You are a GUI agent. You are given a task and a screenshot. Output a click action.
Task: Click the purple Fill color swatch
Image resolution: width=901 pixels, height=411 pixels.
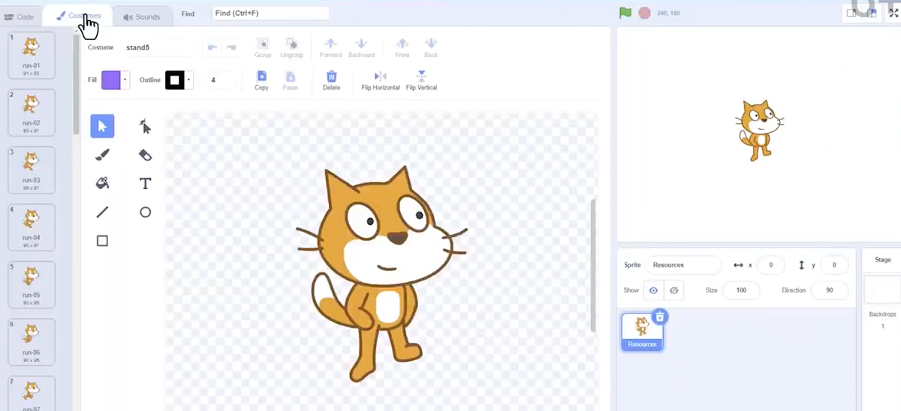(111, 79)
